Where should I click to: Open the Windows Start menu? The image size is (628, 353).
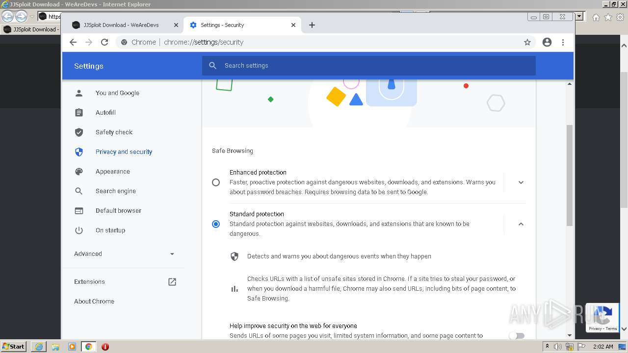click(13, 347)
